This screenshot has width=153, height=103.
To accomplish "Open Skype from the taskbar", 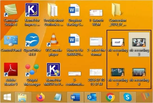I will [x=127, y=97].
